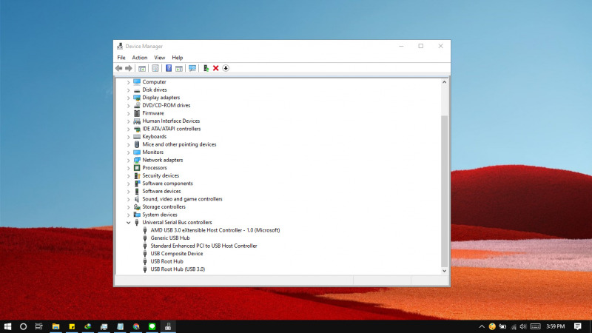Go forward with the toolbar Forward arrow
The width and height of the screenshot is (592, 333).
pyautogui.click(x=129, y=68)
